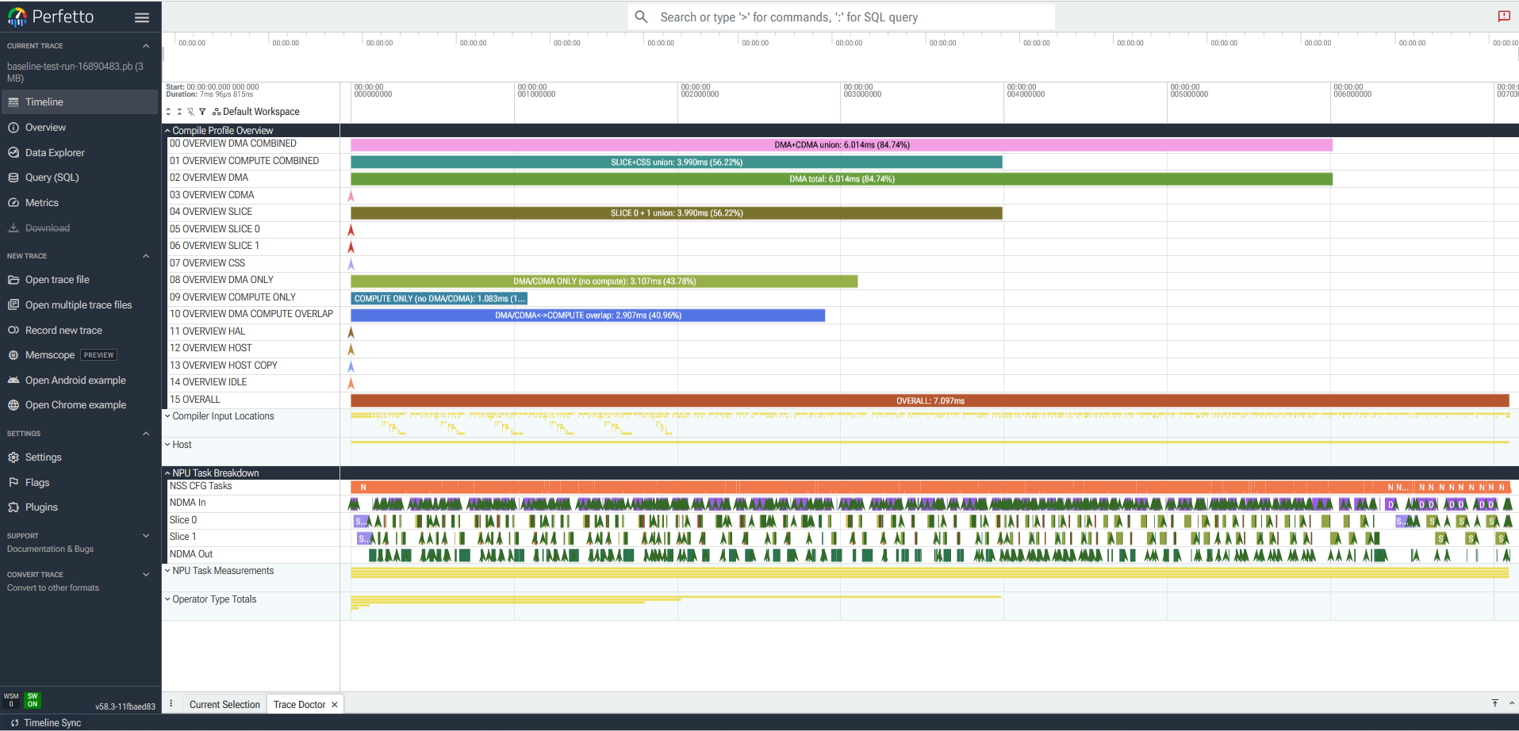Open the Flags page
Image resolution: width=1519 pixels, height=731 pixels.
coord(79,483)
